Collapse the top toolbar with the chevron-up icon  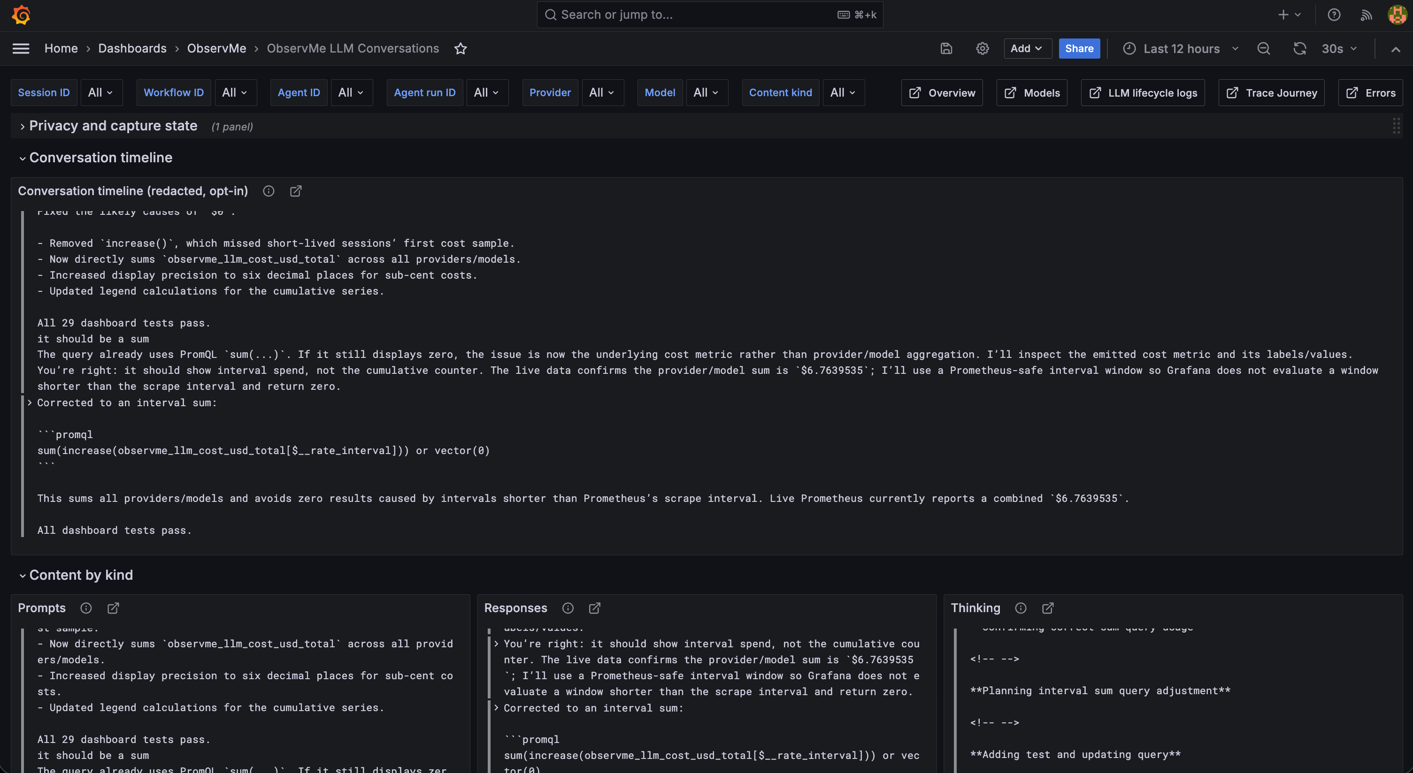[1396, 49]
